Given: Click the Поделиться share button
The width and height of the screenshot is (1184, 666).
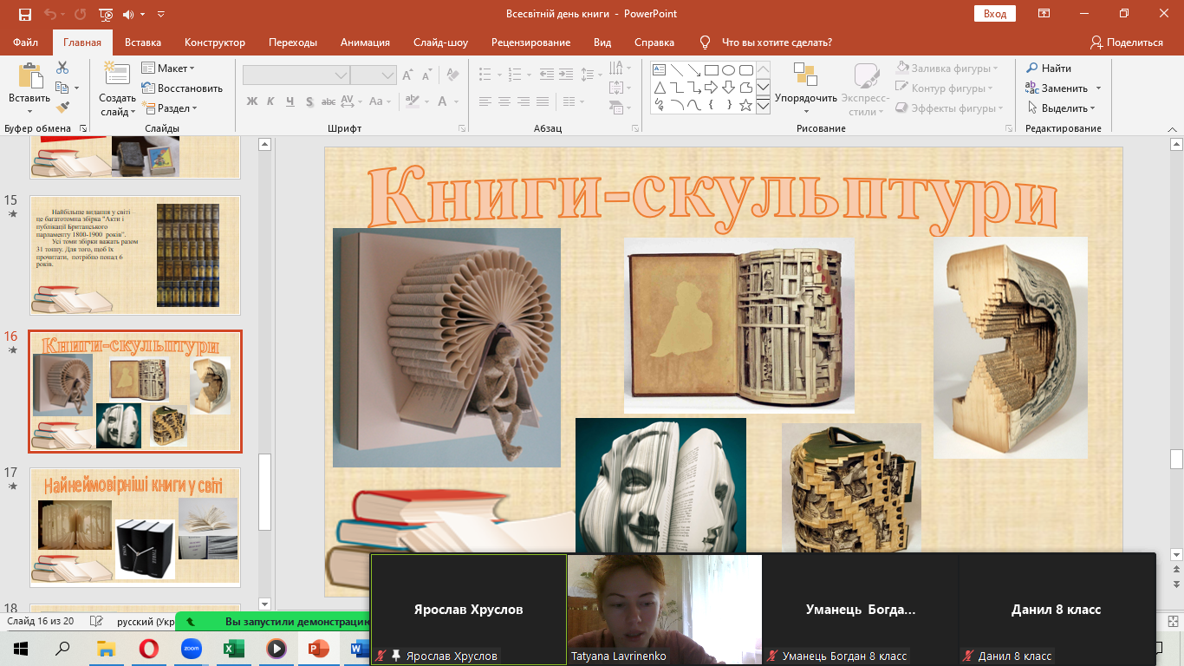Looking at the screenshot, I should [1127, 42].
